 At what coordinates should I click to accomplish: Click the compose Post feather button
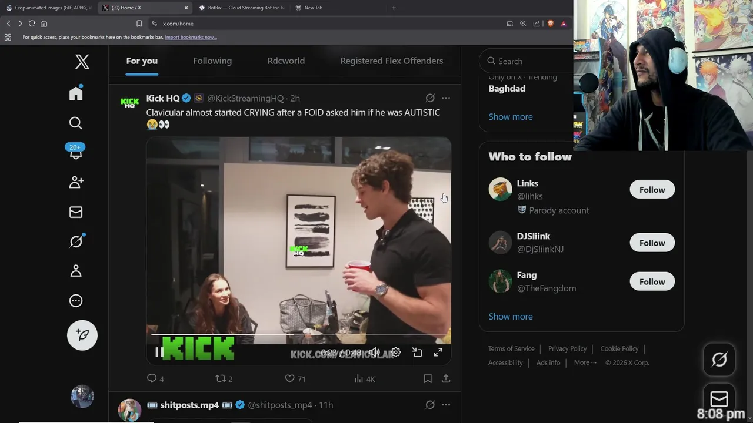pos(82,335)
